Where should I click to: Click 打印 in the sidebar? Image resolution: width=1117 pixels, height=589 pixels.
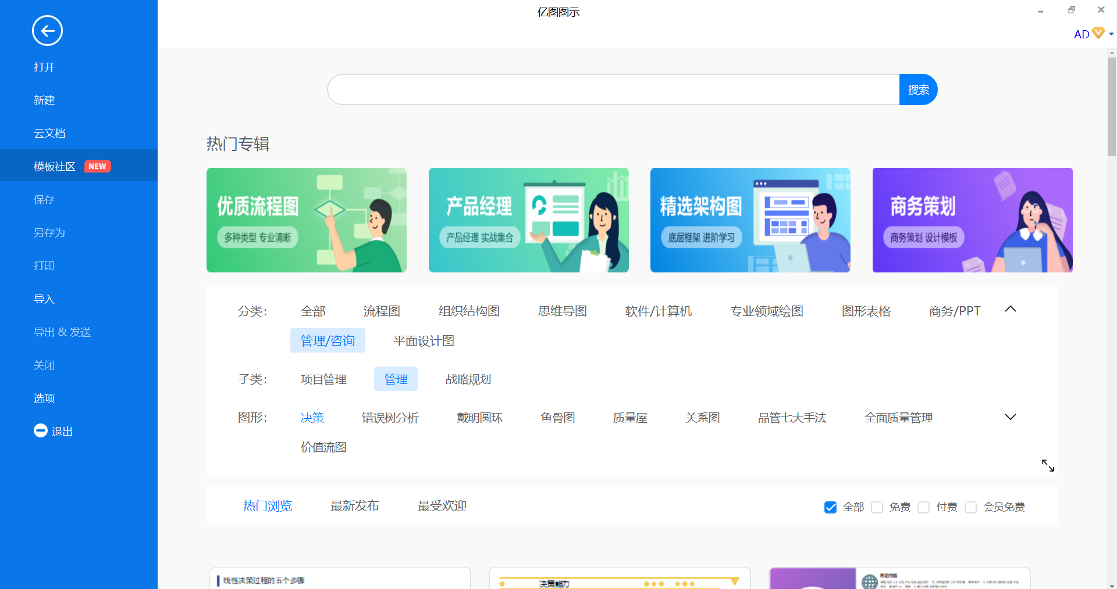click(44, 265)
